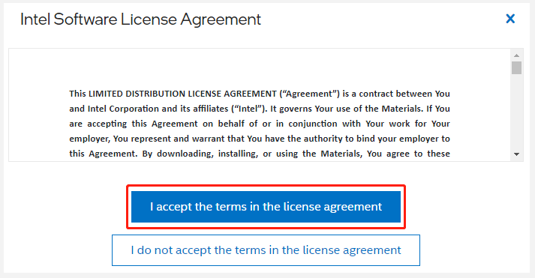Click the last visible line 'By downloading, installing'

[260, 154]
